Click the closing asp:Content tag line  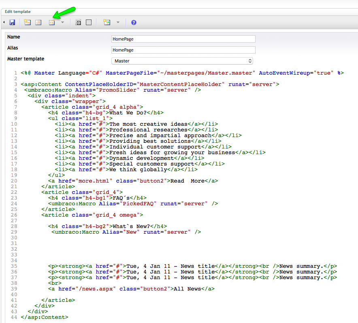(45, 317)
